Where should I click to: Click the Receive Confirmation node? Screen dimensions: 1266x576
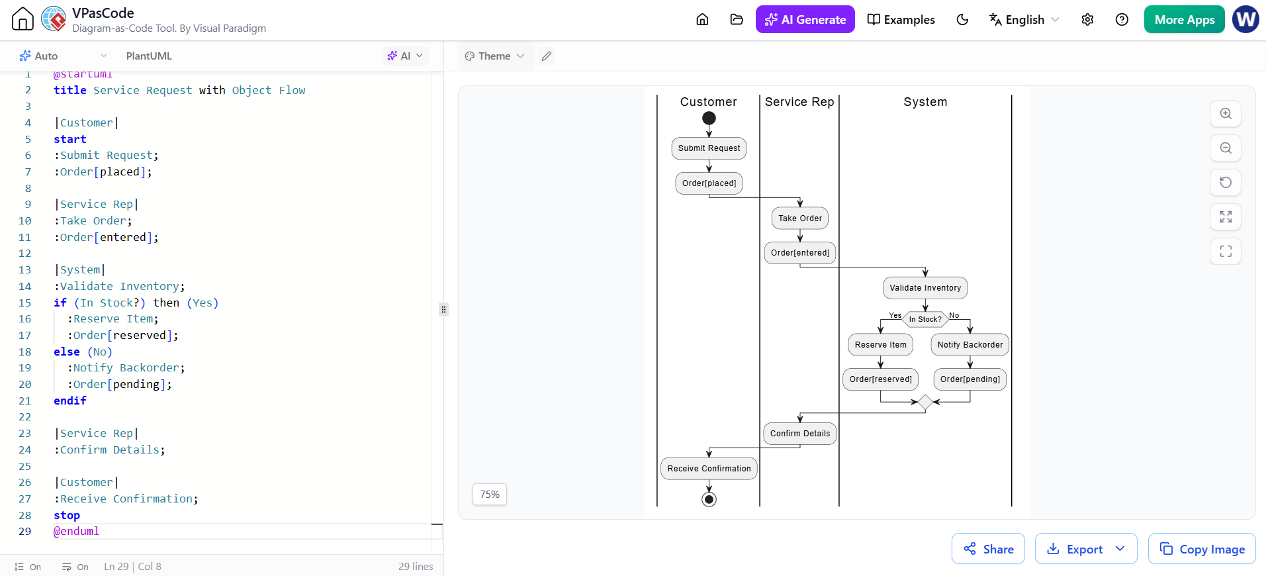(x=709, y=469)
